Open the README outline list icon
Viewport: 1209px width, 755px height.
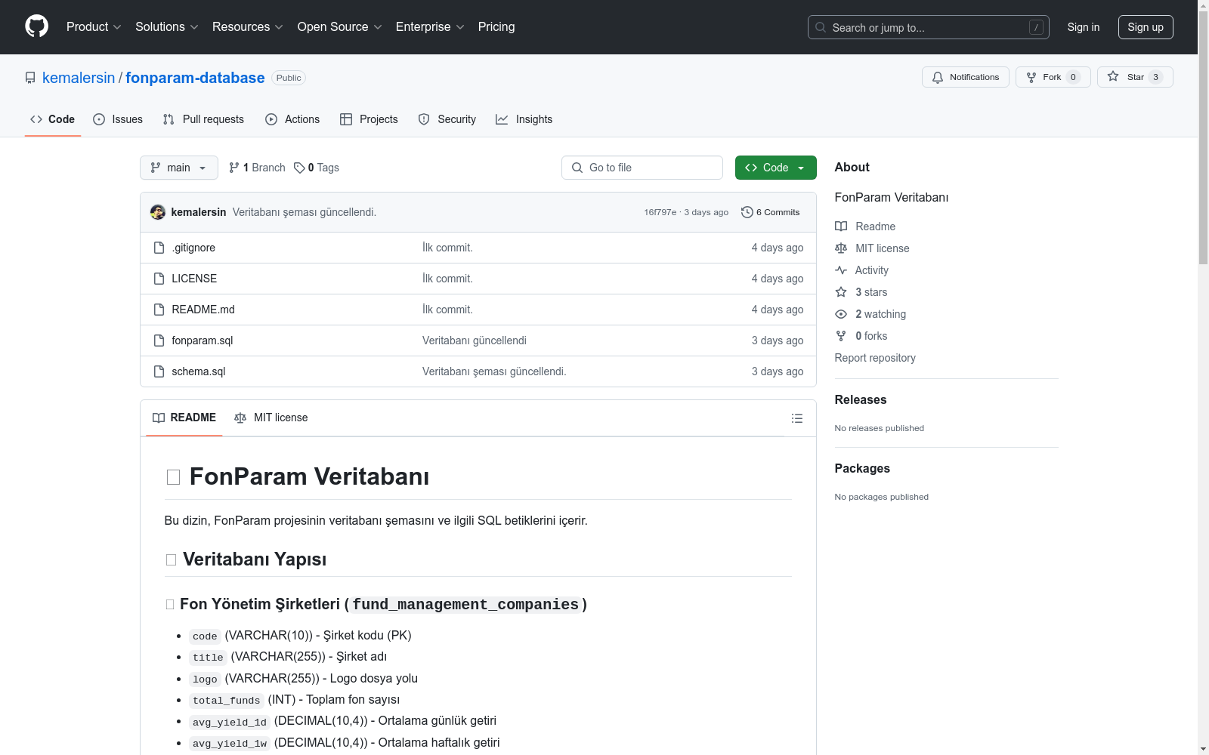click(x=797, y=418)
